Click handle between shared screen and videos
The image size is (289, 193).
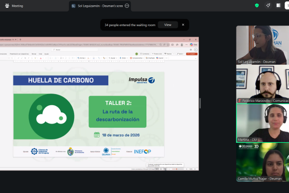tap(200, 103)
